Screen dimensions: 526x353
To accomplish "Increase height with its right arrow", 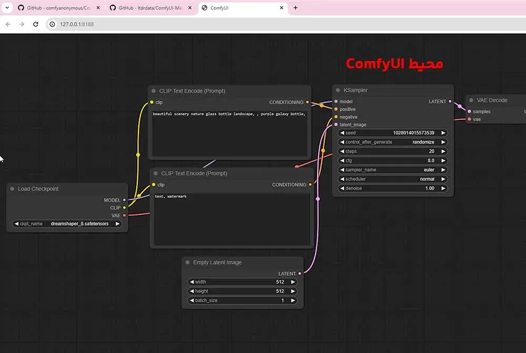I will point(293,291).
